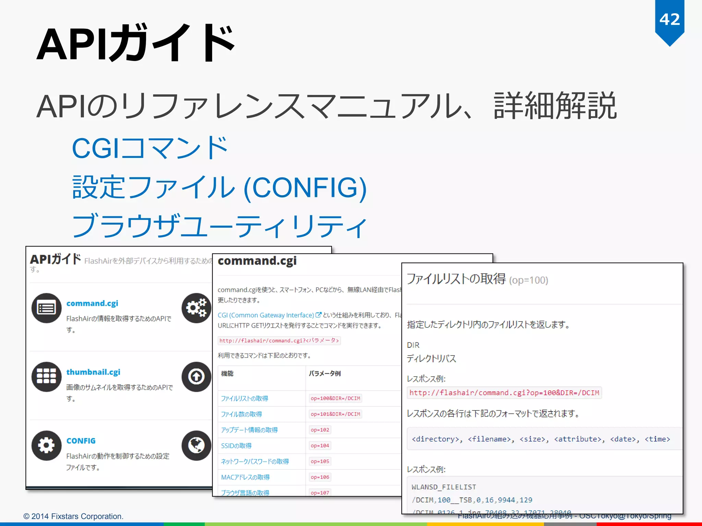Open CGI (Common Gateway Interface) link
The image size is (702, 526).
(x=266, y=315)
